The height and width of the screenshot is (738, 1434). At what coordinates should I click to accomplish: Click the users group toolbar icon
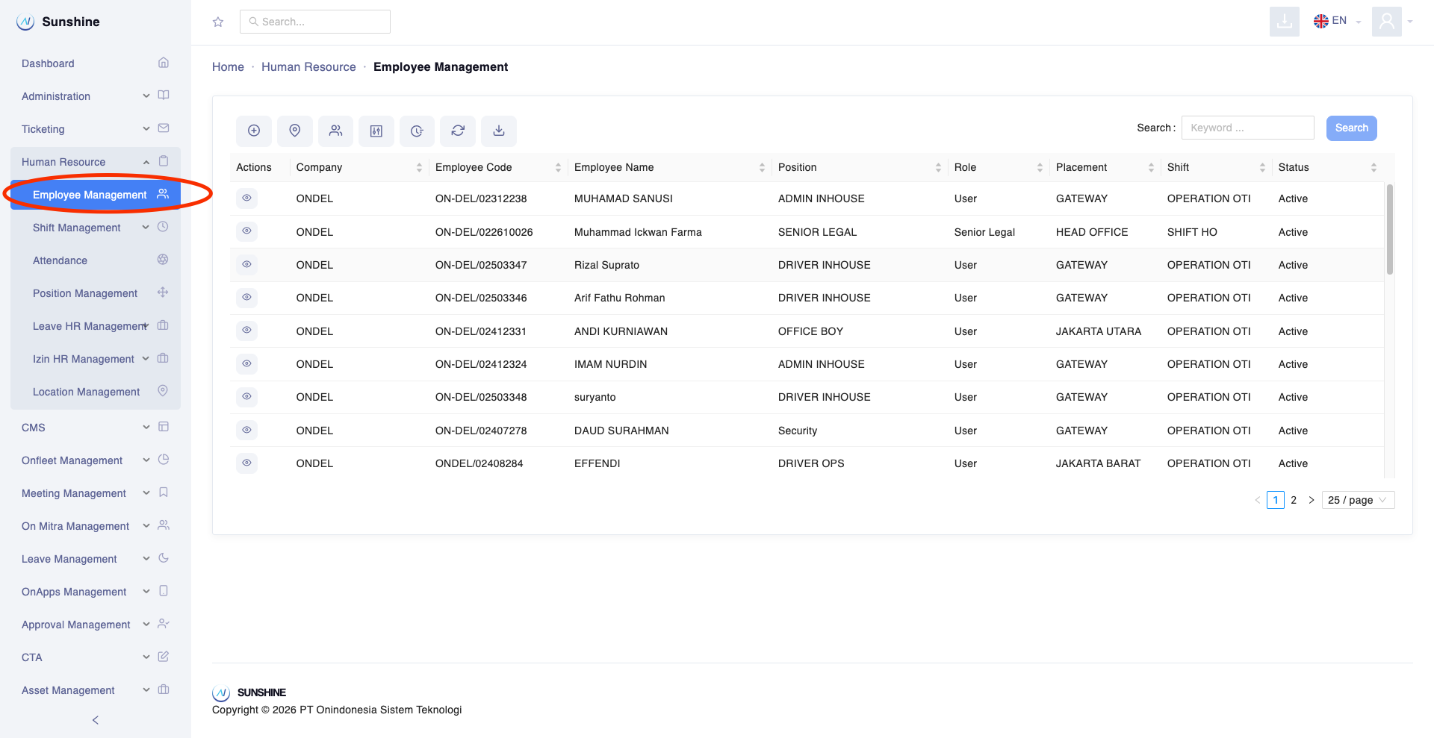[336, 131]
